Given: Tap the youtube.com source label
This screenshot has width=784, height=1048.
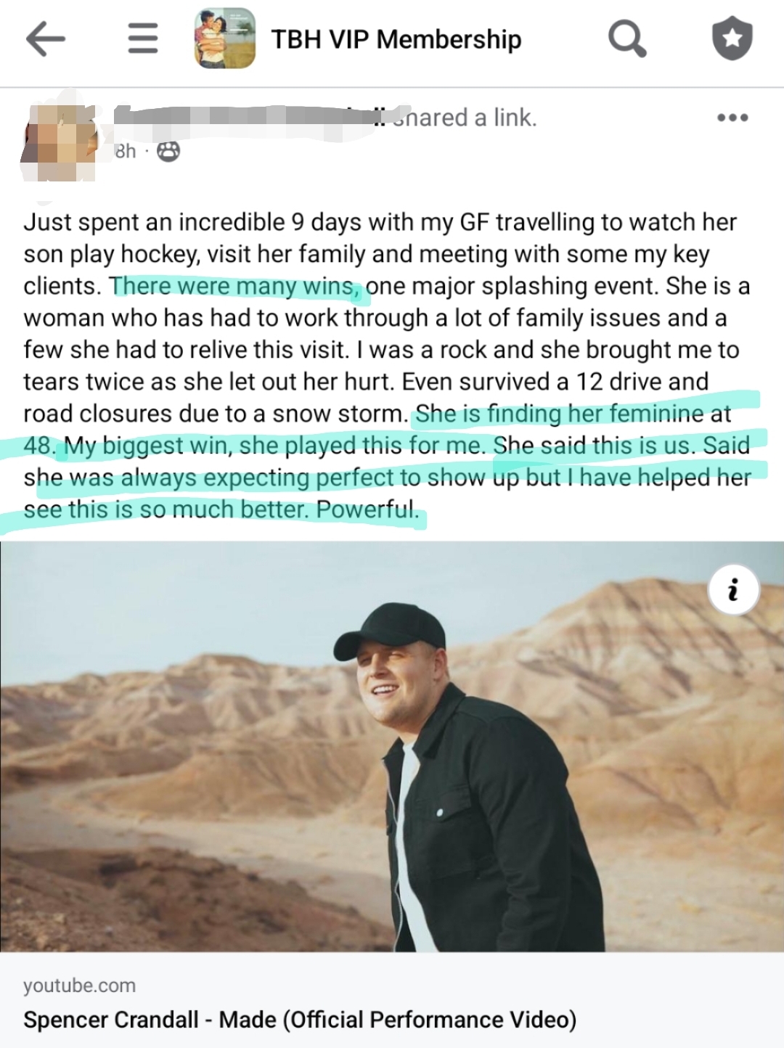Looking at the screenshot, I should 80,985.
